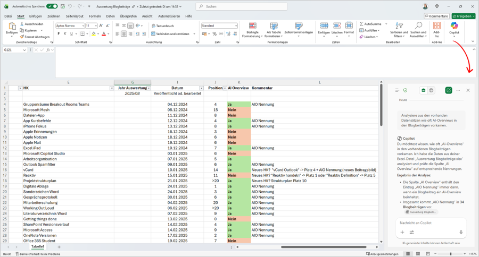Screen dimensions: 479x257
Task: Align text to the left
Action: click(x=118, y=34)
